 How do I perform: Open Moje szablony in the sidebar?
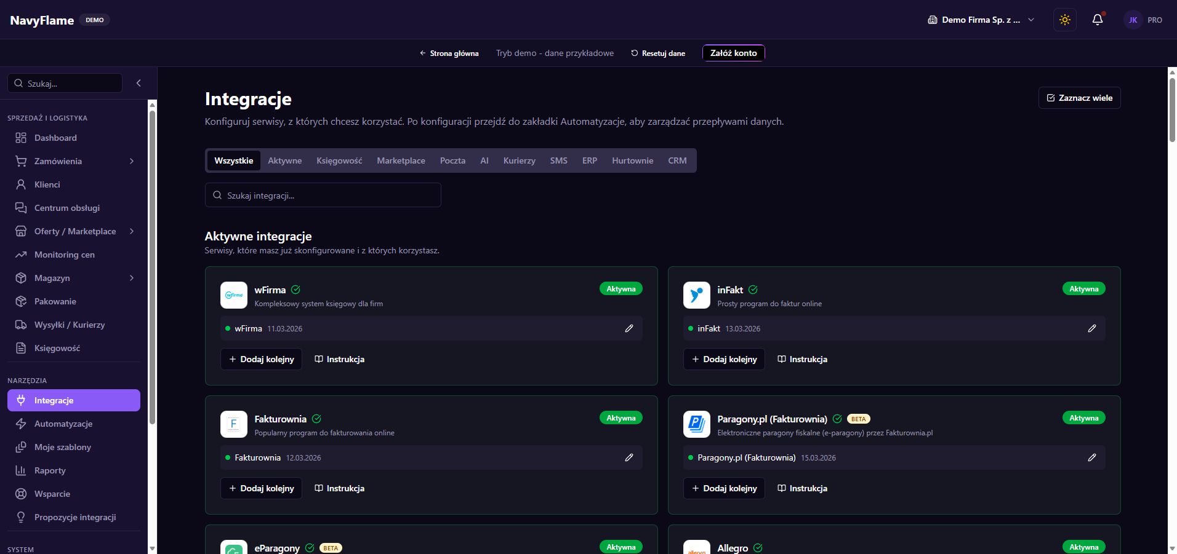tap(74, 447)
